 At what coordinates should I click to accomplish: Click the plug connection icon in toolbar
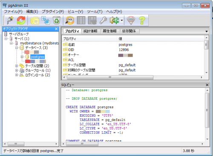(10, 20)
